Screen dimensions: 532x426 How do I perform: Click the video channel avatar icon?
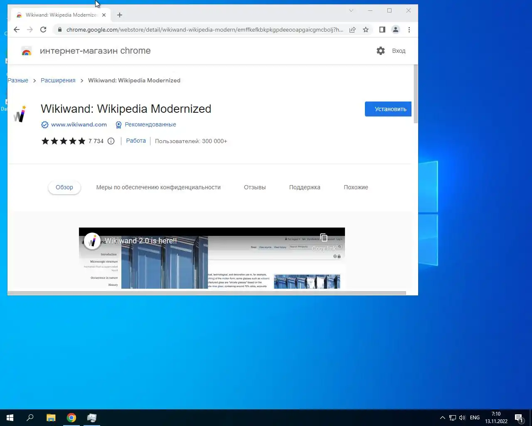pos(92,241)
